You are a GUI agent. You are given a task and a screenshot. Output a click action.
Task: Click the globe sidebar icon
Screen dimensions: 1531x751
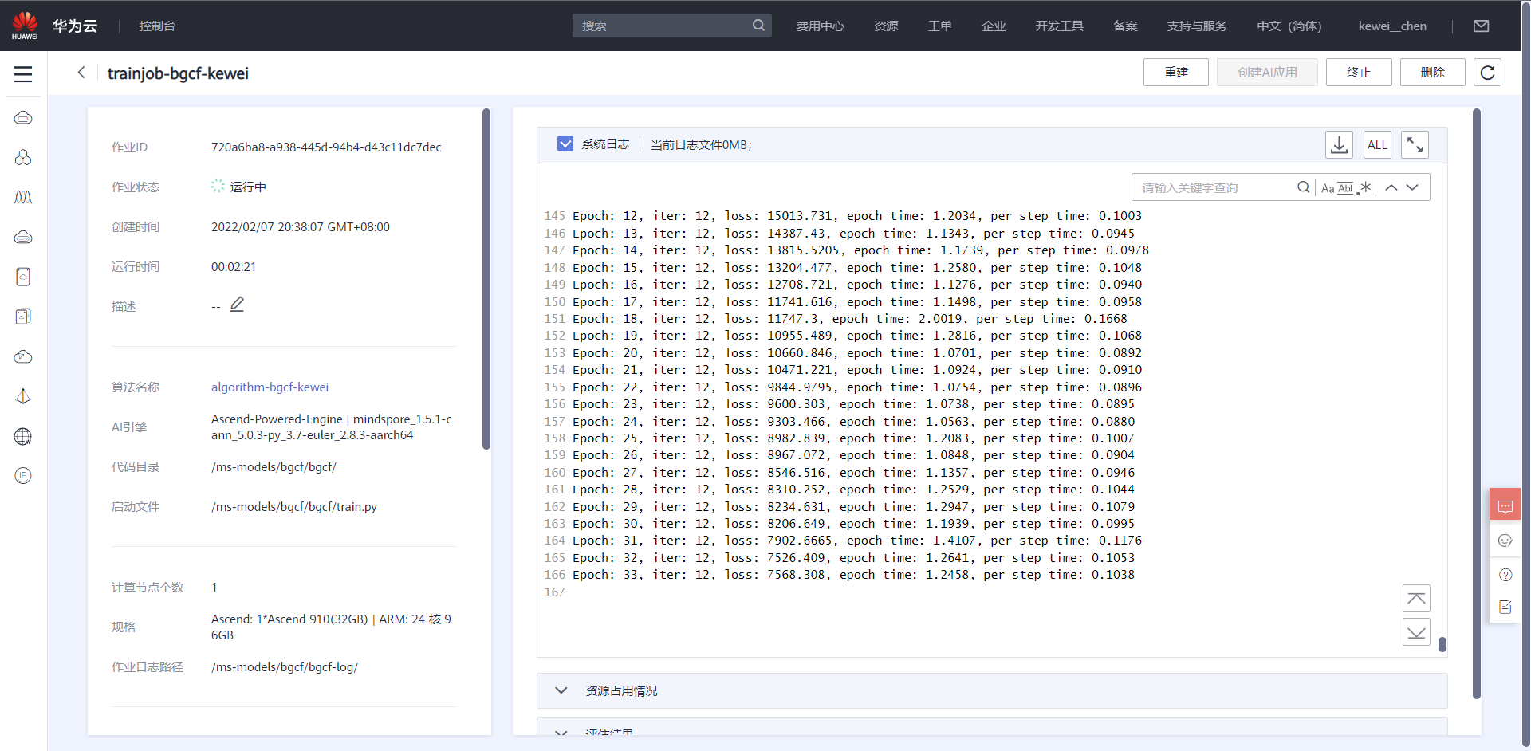tap(23, 436)
